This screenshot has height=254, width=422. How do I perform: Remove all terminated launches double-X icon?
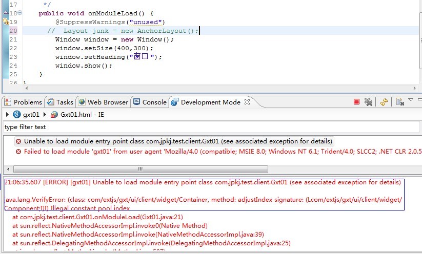368,102
